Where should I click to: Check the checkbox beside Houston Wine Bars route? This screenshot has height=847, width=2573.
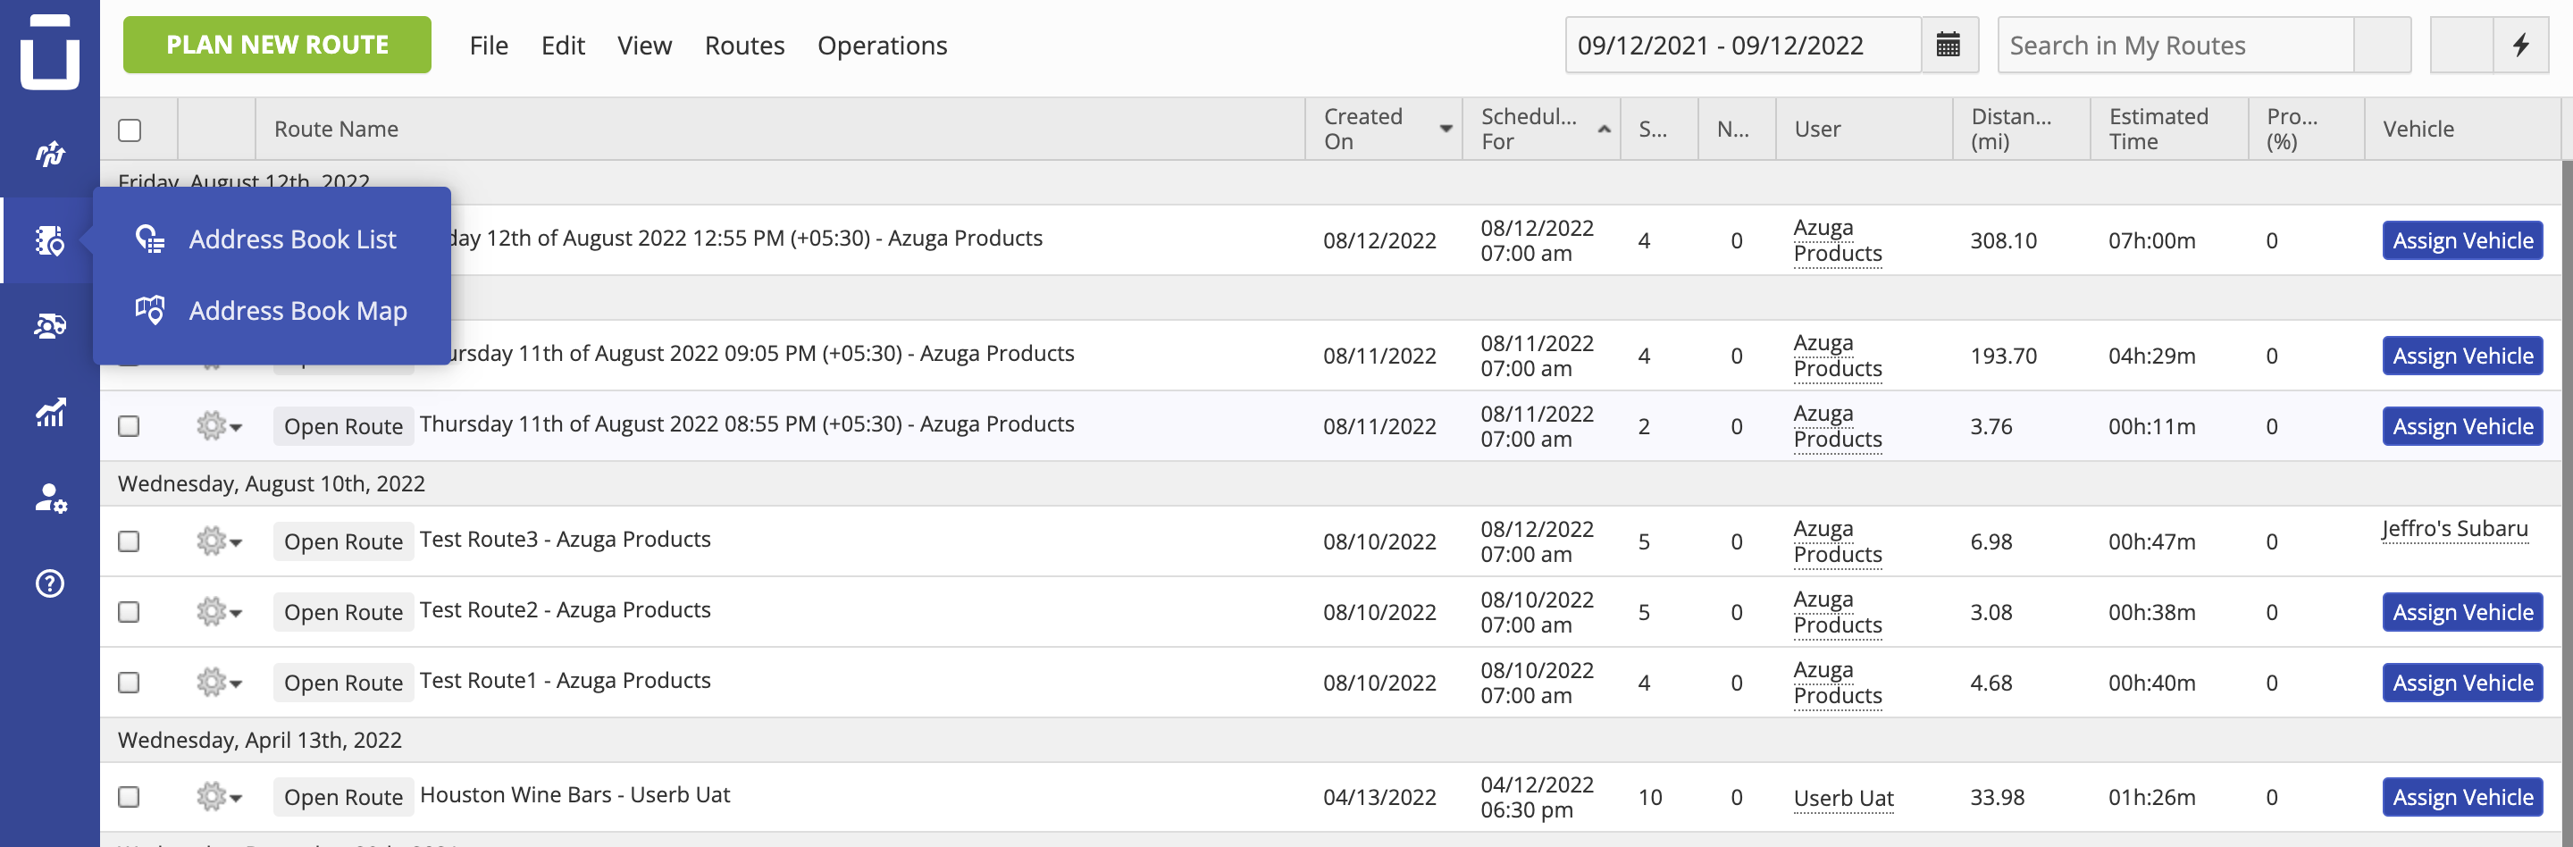point(128,797)
